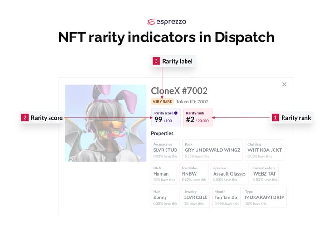333x234 pixels.
Task: Click the Jewelry SLVR CBLE property
Action: (x=196, y=197)
